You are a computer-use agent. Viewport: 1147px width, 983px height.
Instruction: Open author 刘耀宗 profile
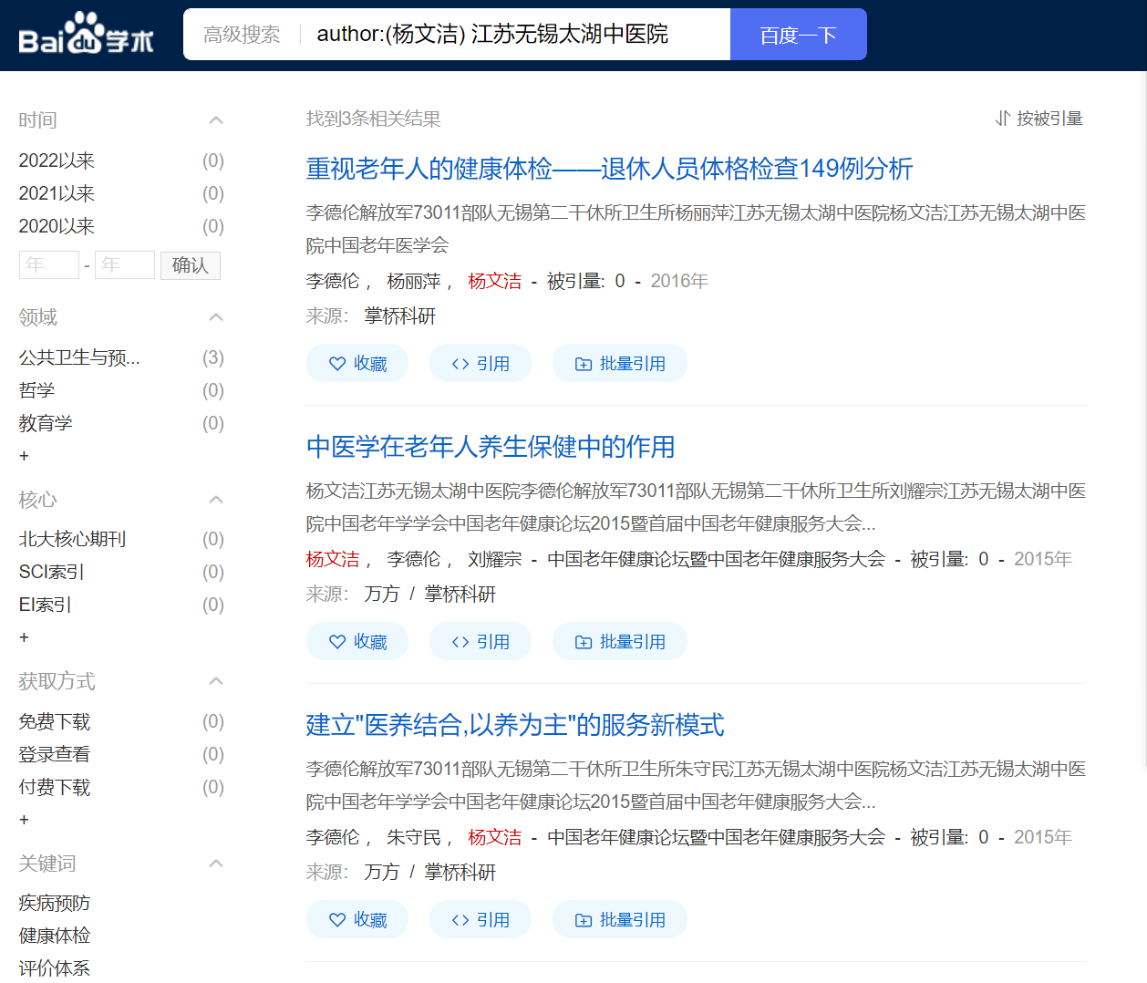tap(495, 559)
